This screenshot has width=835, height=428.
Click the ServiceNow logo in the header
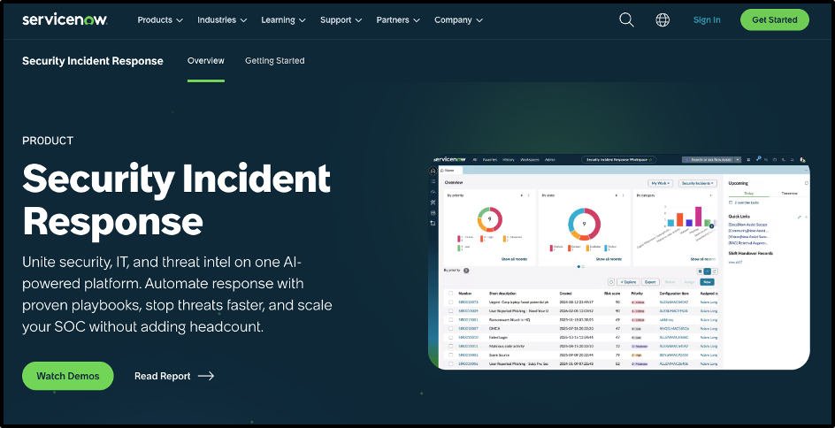pyautogui.click(x=65, y=19)
